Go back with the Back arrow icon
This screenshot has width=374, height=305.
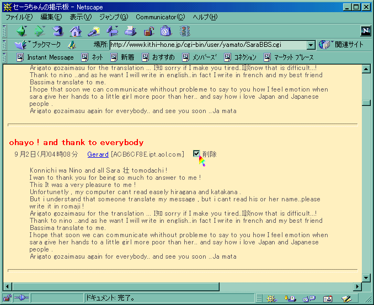point(22,31)
